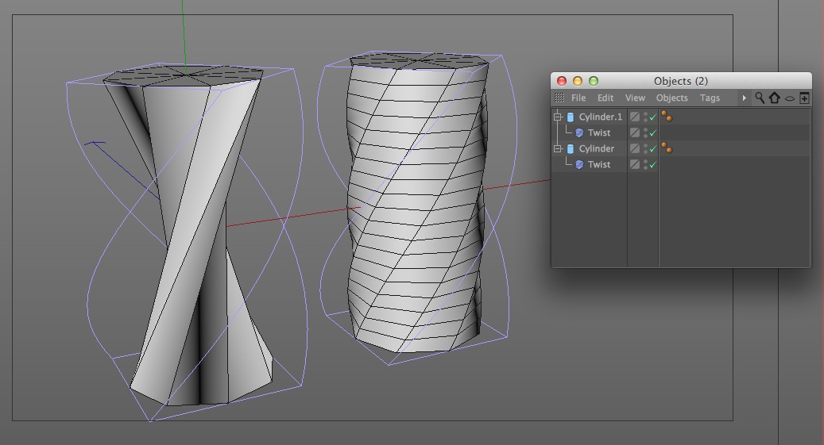Open the Objects menu in Objects panel

[x=671, y=98]
